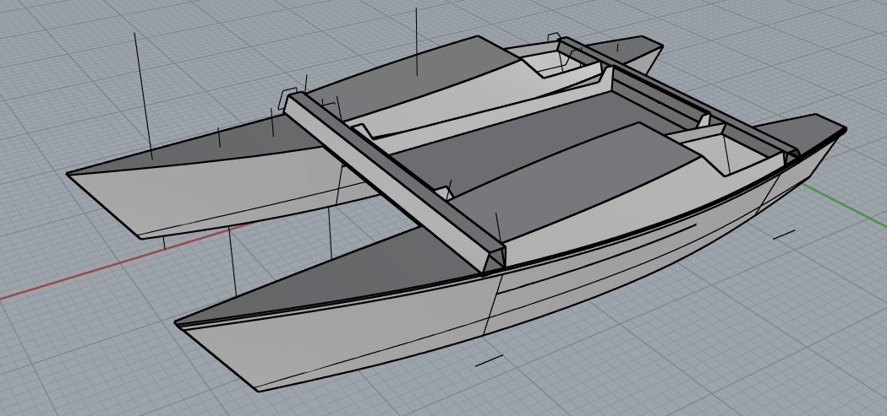The width and height of the screenshot is (887, 416).
Task: Select small bracket at front crossbeam's far end
Action: click(x=289, y=91)
